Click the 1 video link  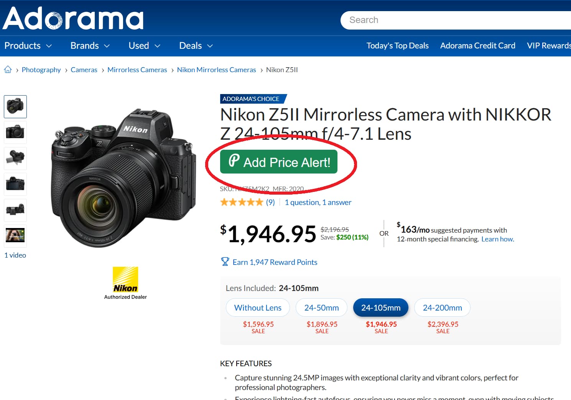[x=15, y=255]
